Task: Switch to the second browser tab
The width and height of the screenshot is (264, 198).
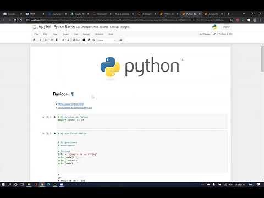Action: click(34, 14)
